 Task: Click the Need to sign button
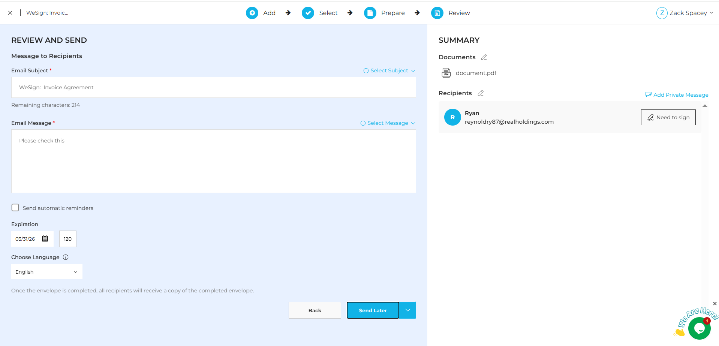tap(668, 117)
